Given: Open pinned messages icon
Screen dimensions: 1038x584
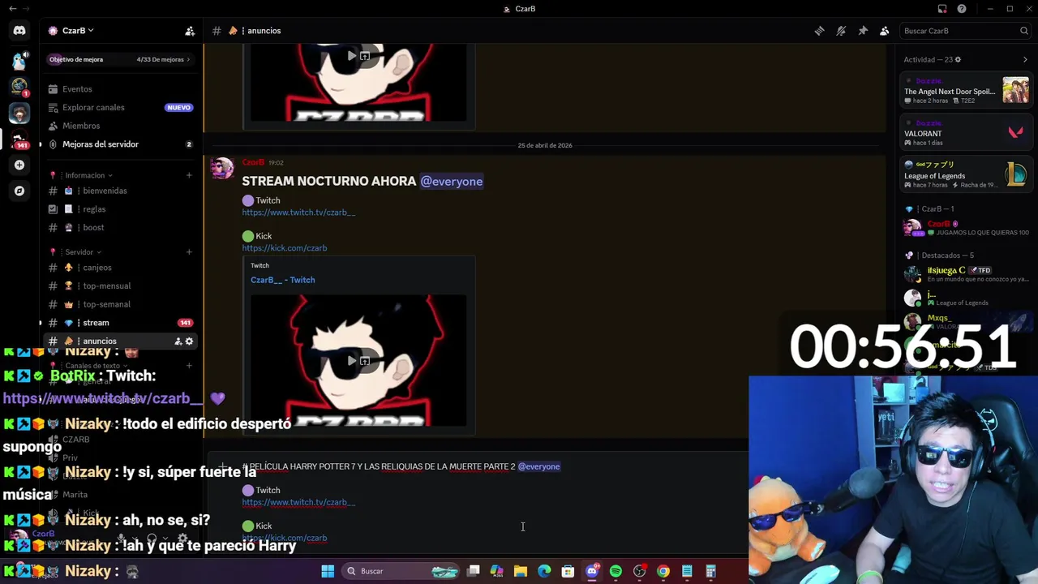Looking at the screenshot, I should [x=863, y=31].
